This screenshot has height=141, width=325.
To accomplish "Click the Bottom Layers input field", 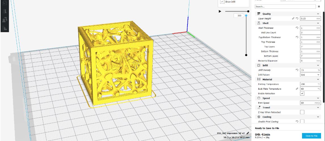I will [310, 56].
